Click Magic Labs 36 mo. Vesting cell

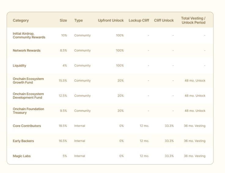pyautogui.click(x=194, y=156)
